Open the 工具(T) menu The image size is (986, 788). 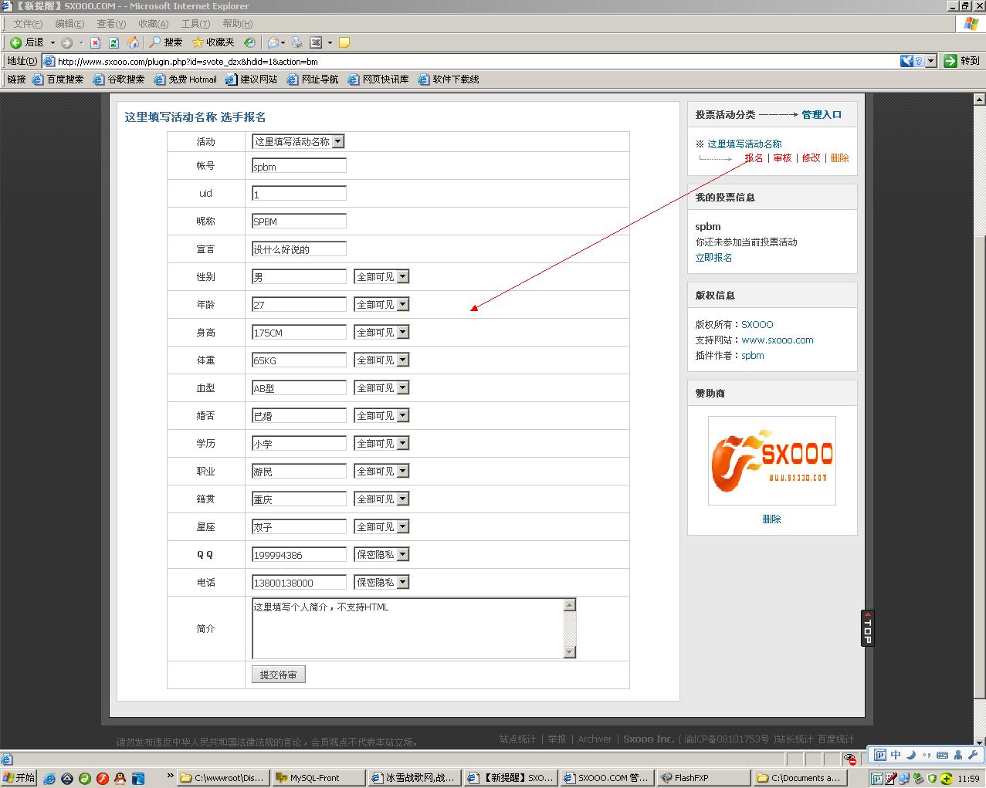[x=195, y=24]
